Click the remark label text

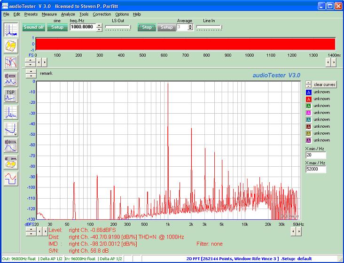tap(46, 73)
